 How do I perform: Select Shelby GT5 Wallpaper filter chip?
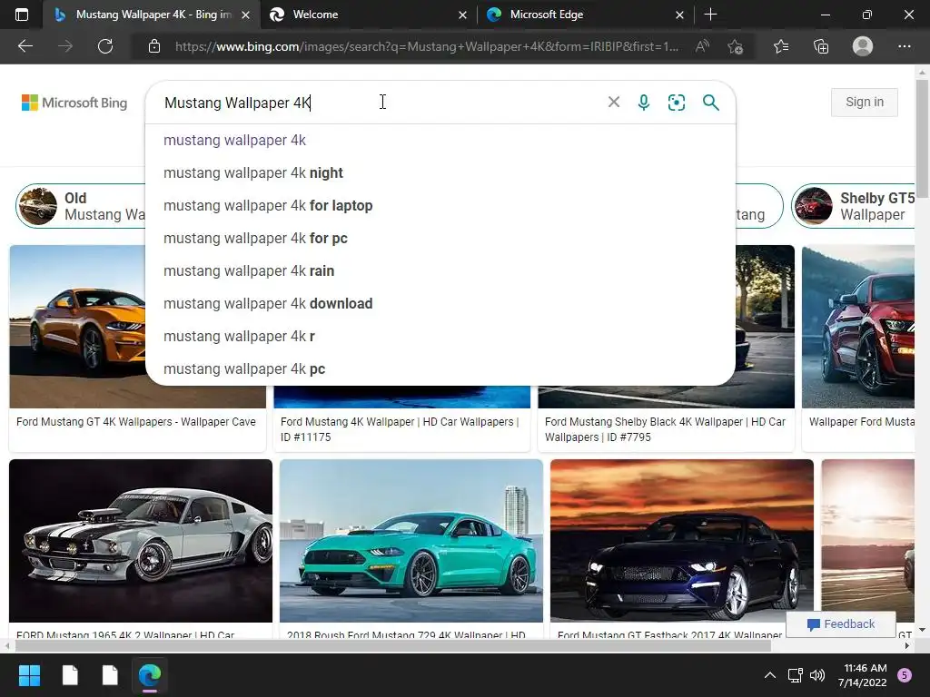click(x=854, y=206)
